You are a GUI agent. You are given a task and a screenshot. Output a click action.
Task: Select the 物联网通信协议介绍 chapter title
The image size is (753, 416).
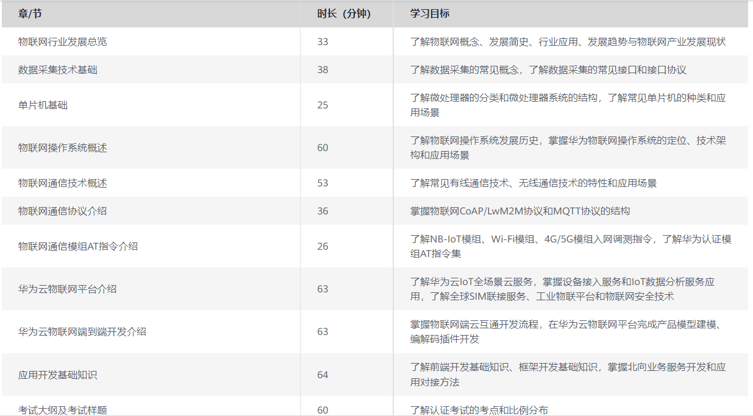[63, 211]
